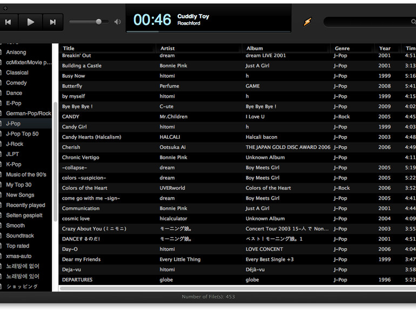Sort tracks by the Title column

pos(107,48)
